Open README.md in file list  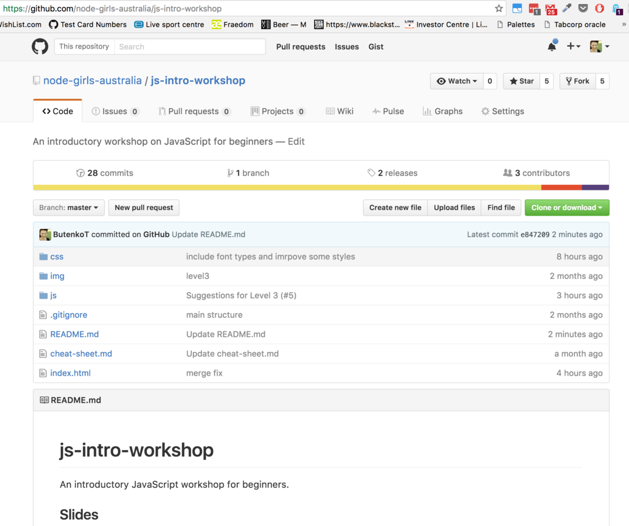(x=75, y=334)
